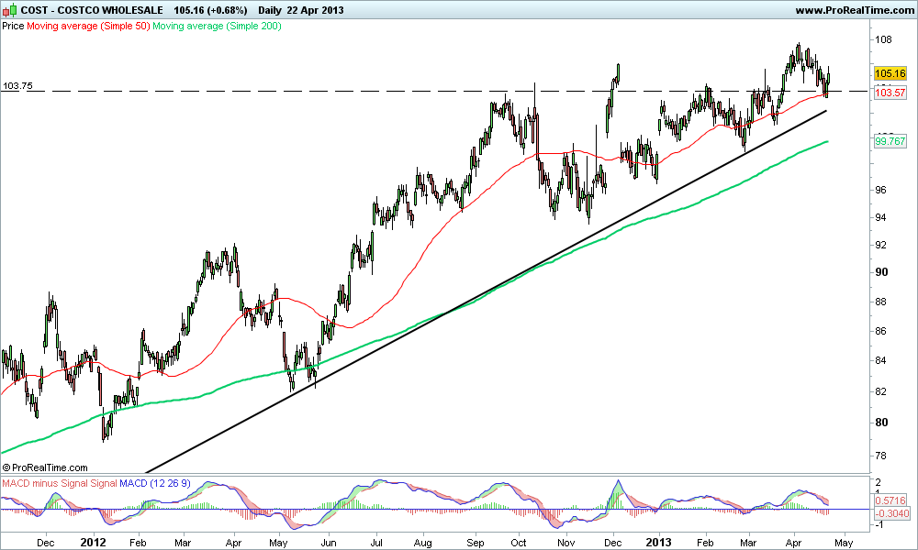
Task: Click the candlestick icon beside the COST title
Action: [10, 10]
